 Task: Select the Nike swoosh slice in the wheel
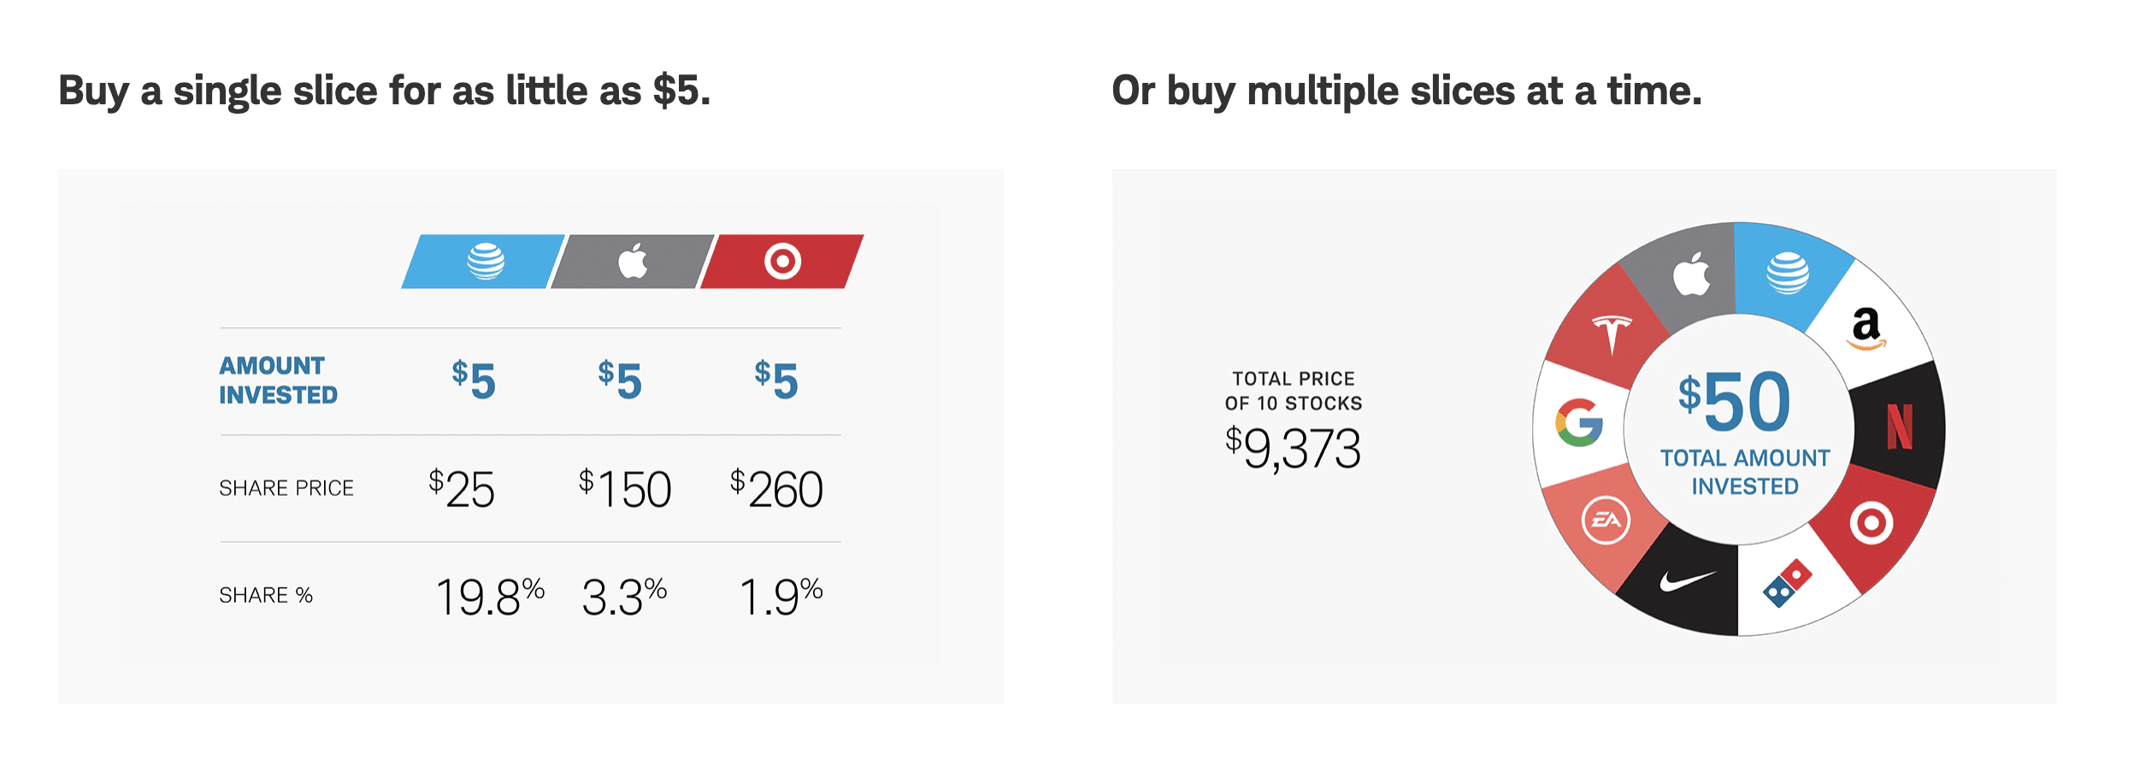(1686, 581)
